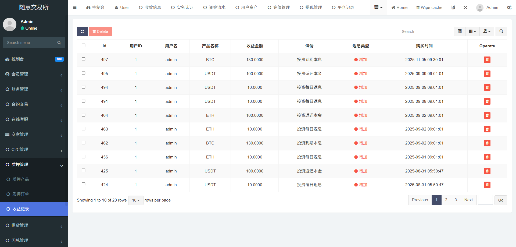
Task: Delete row 497 with trash icon
Action: [x=487, y=60]
